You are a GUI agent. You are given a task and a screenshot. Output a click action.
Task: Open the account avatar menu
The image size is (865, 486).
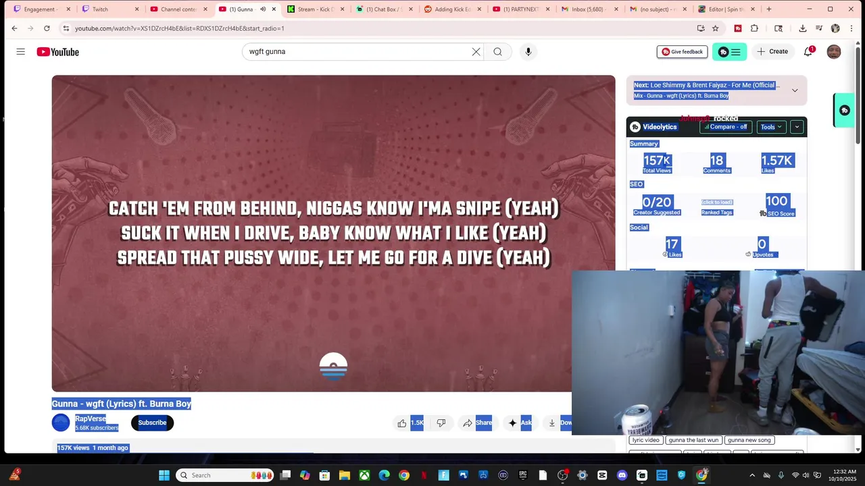pos(834,52)
